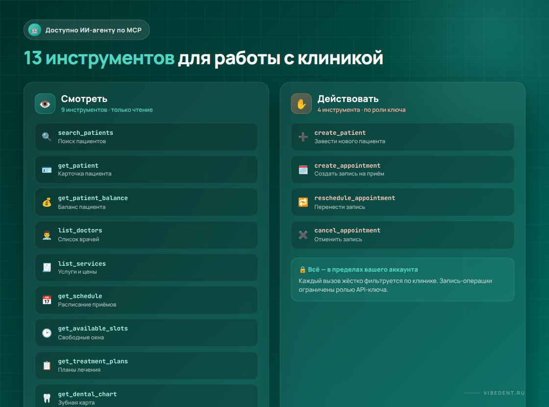This screenshot has height=407, width=549.
Task: Select the get_patient_balance tool name
Action: 93,198
